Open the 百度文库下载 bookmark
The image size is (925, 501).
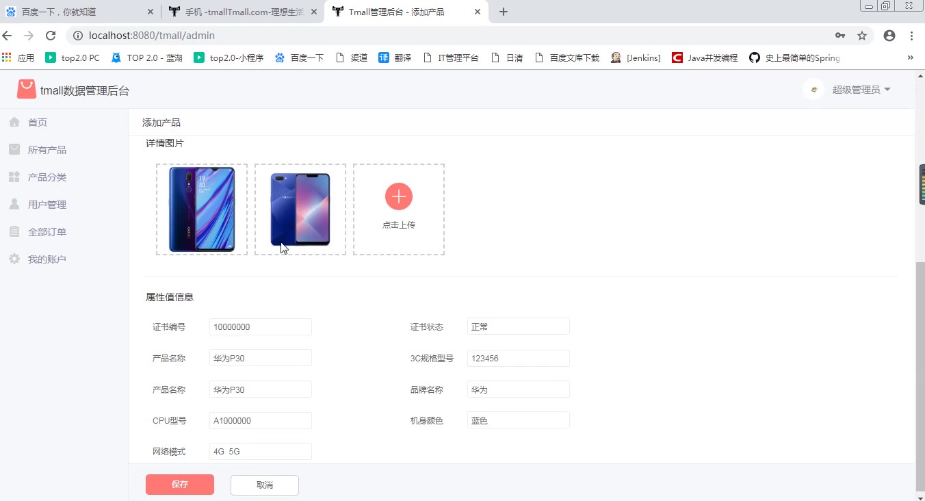(566, 58)
